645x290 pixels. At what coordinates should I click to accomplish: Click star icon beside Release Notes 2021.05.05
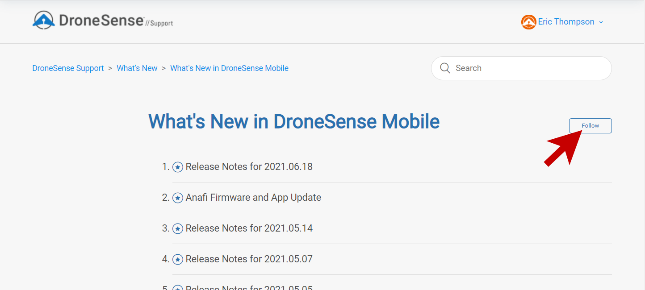[178, 287]
